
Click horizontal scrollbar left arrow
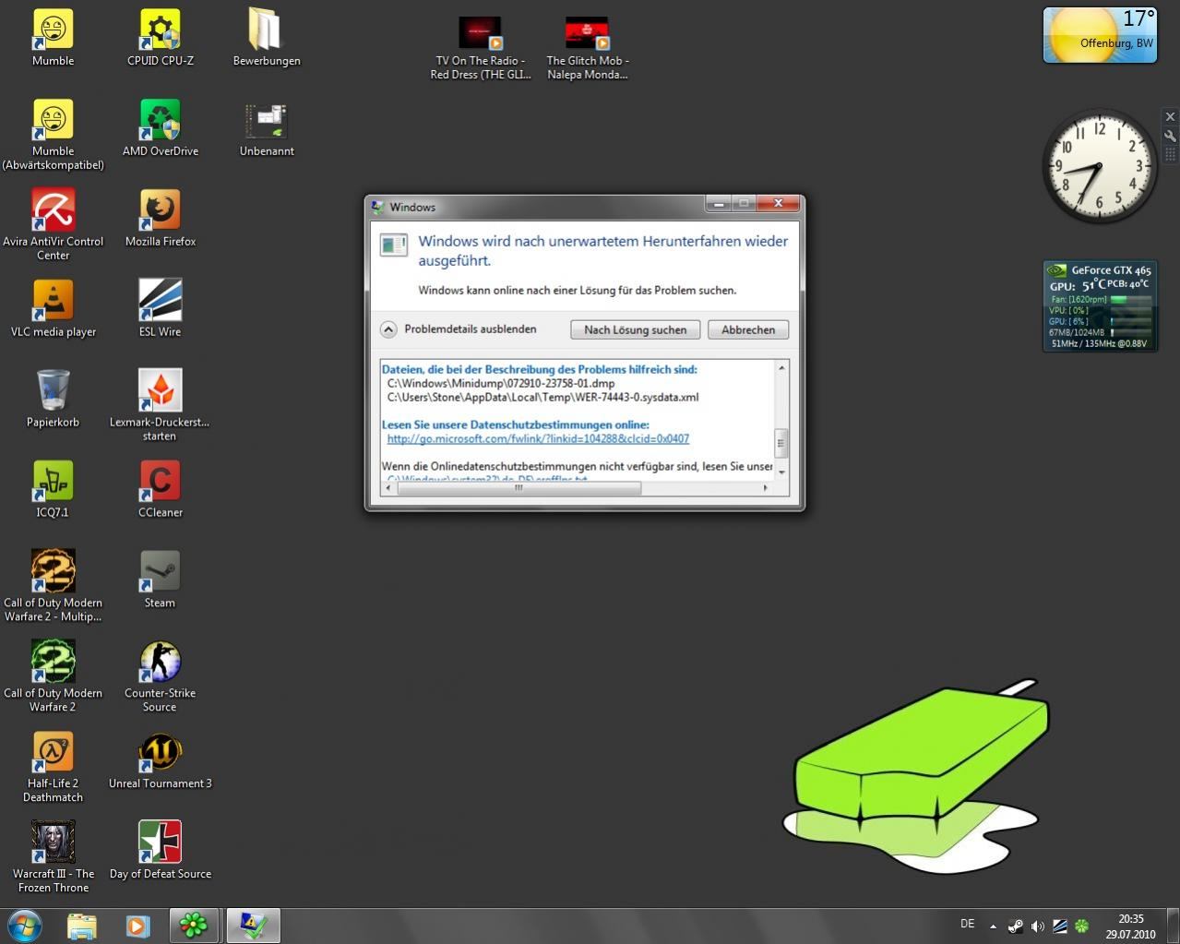pos(388,488)
